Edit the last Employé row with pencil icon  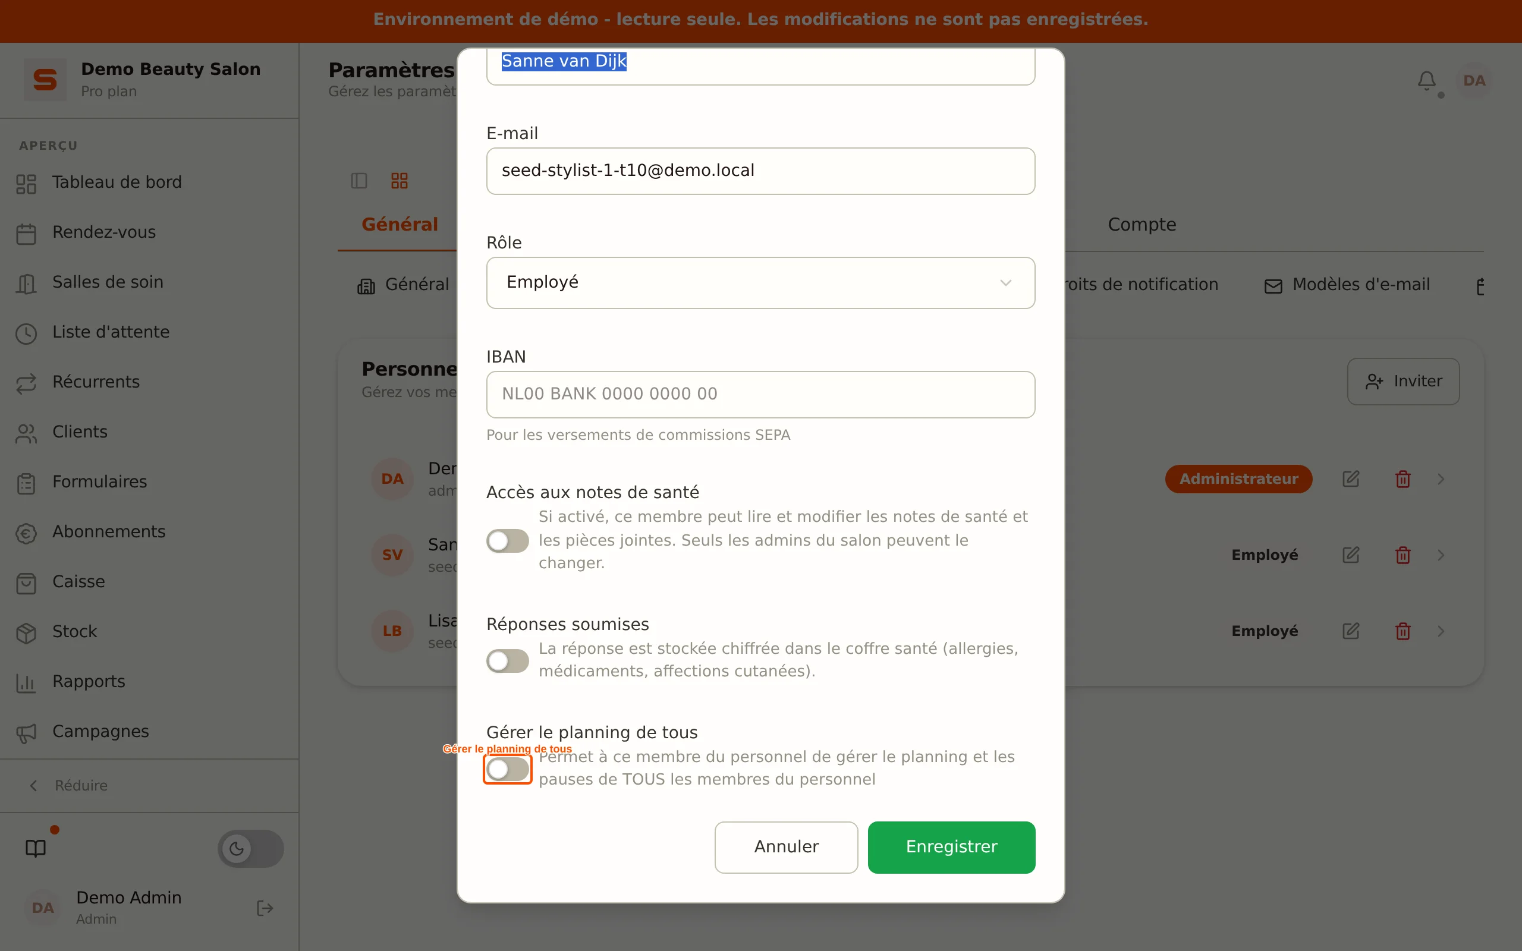click(1351, 631)
